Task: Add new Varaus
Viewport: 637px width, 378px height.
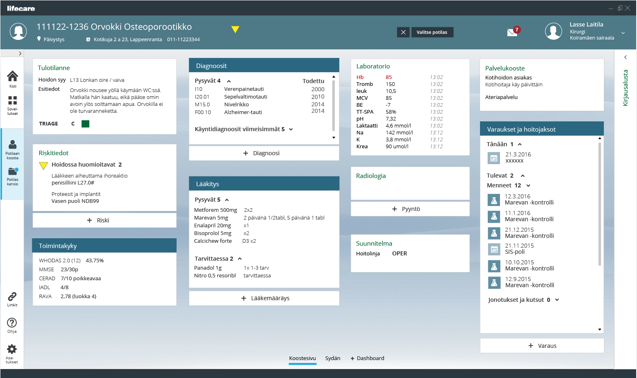Action: pos(542,346)
